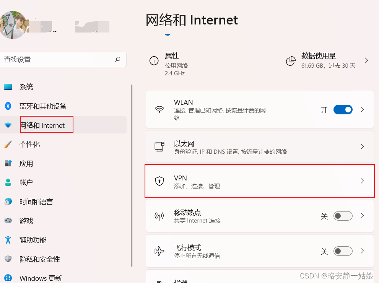Open the 系统 settings section

click(x=63, y=87)
